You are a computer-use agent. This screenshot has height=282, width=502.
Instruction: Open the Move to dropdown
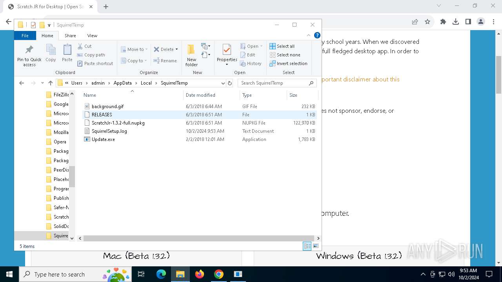pos(134,49)
